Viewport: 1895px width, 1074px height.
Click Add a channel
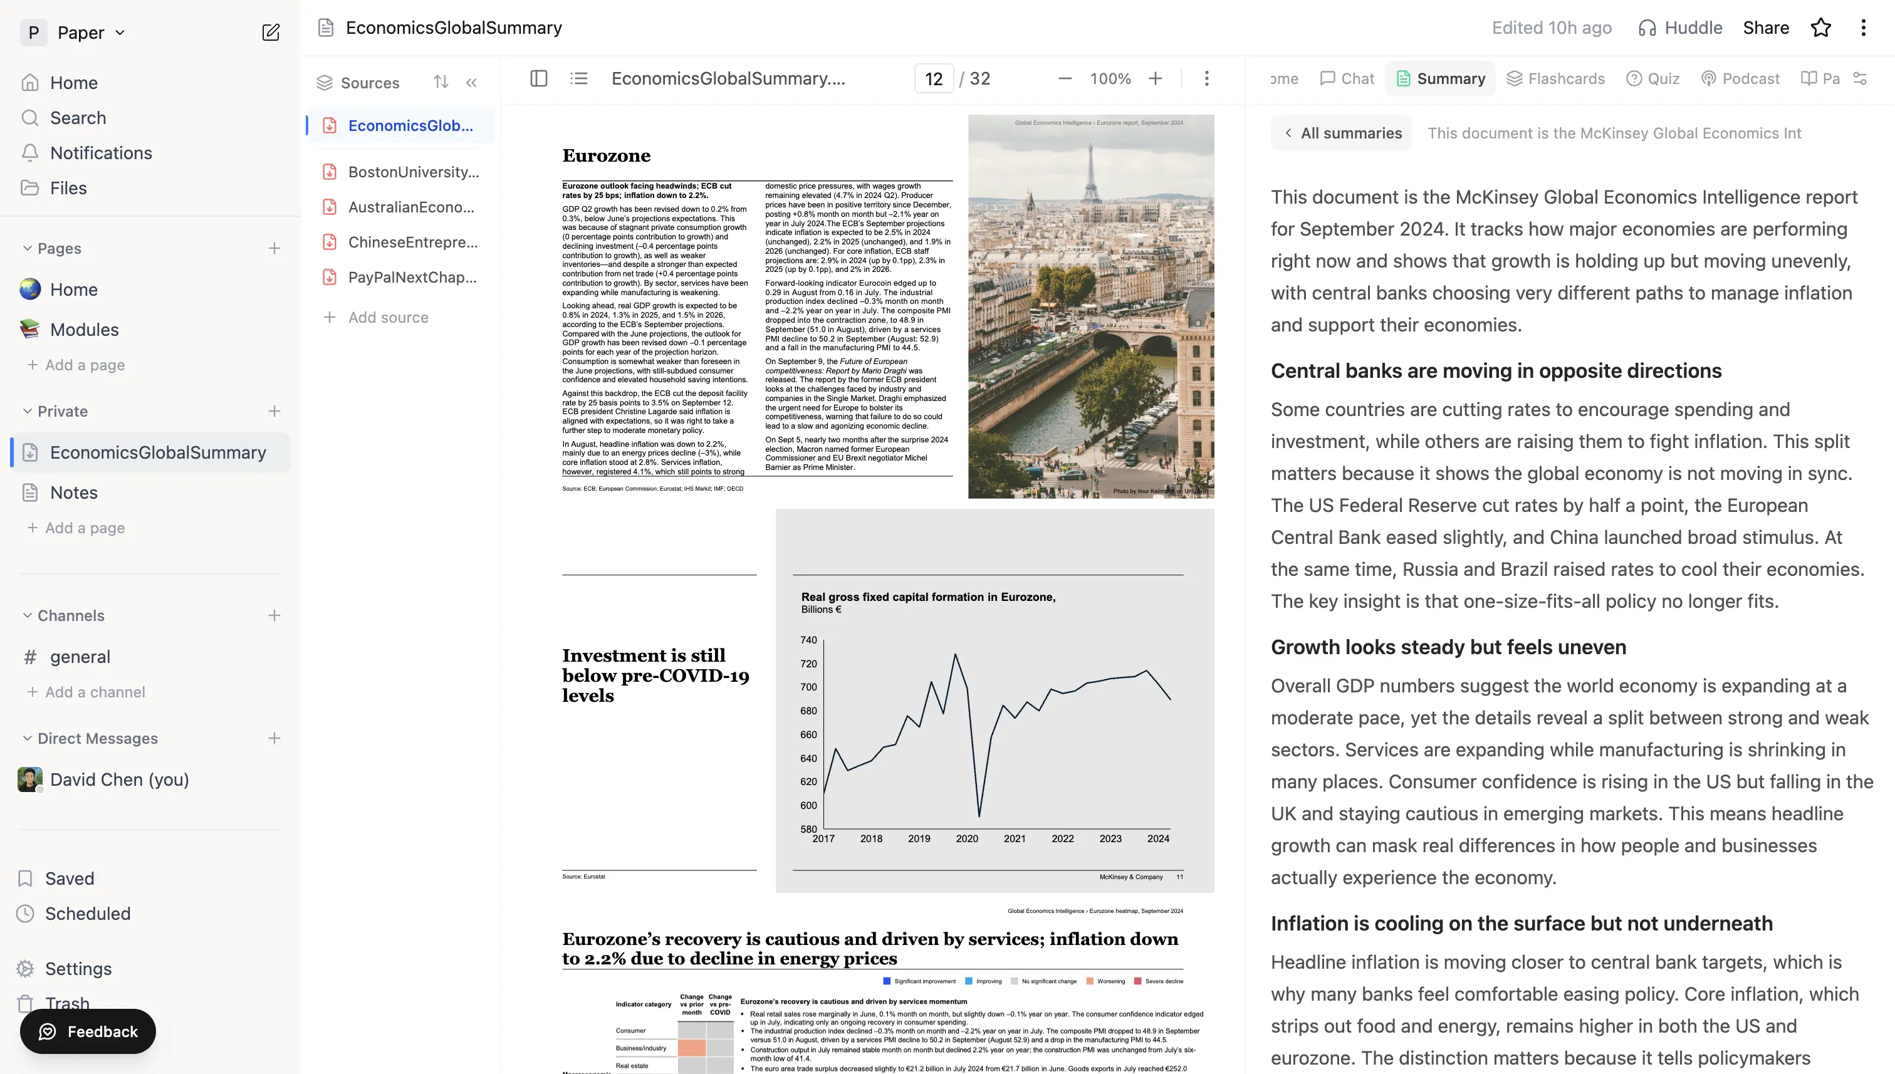(x=86, y=692)
